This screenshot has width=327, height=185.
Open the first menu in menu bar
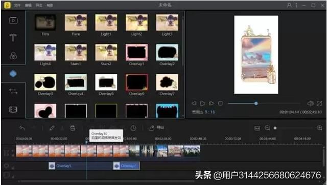tap(17, 6)
